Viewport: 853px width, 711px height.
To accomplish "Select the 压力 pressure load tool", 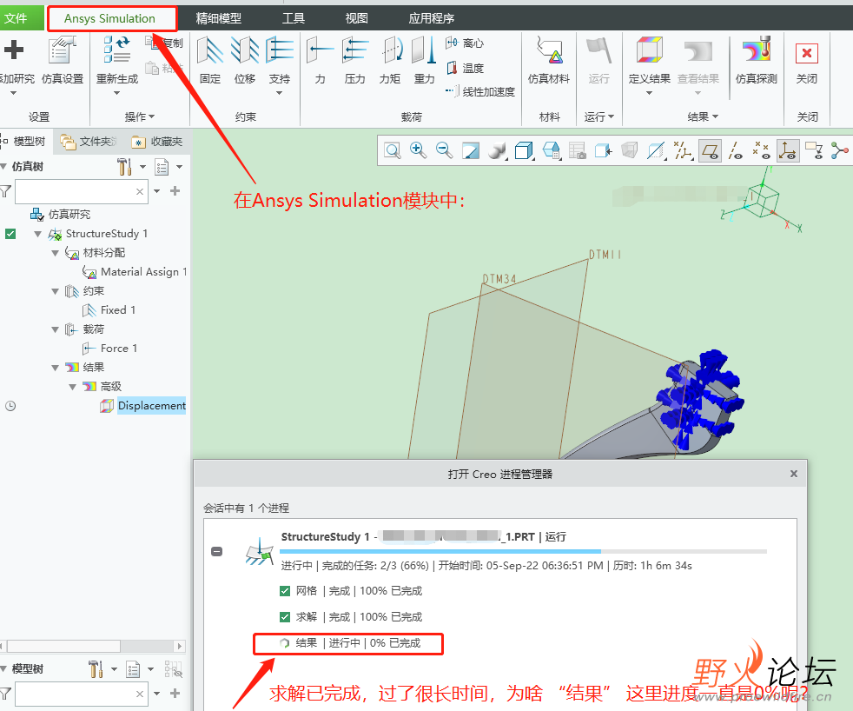I will click(x=354, y=59).
